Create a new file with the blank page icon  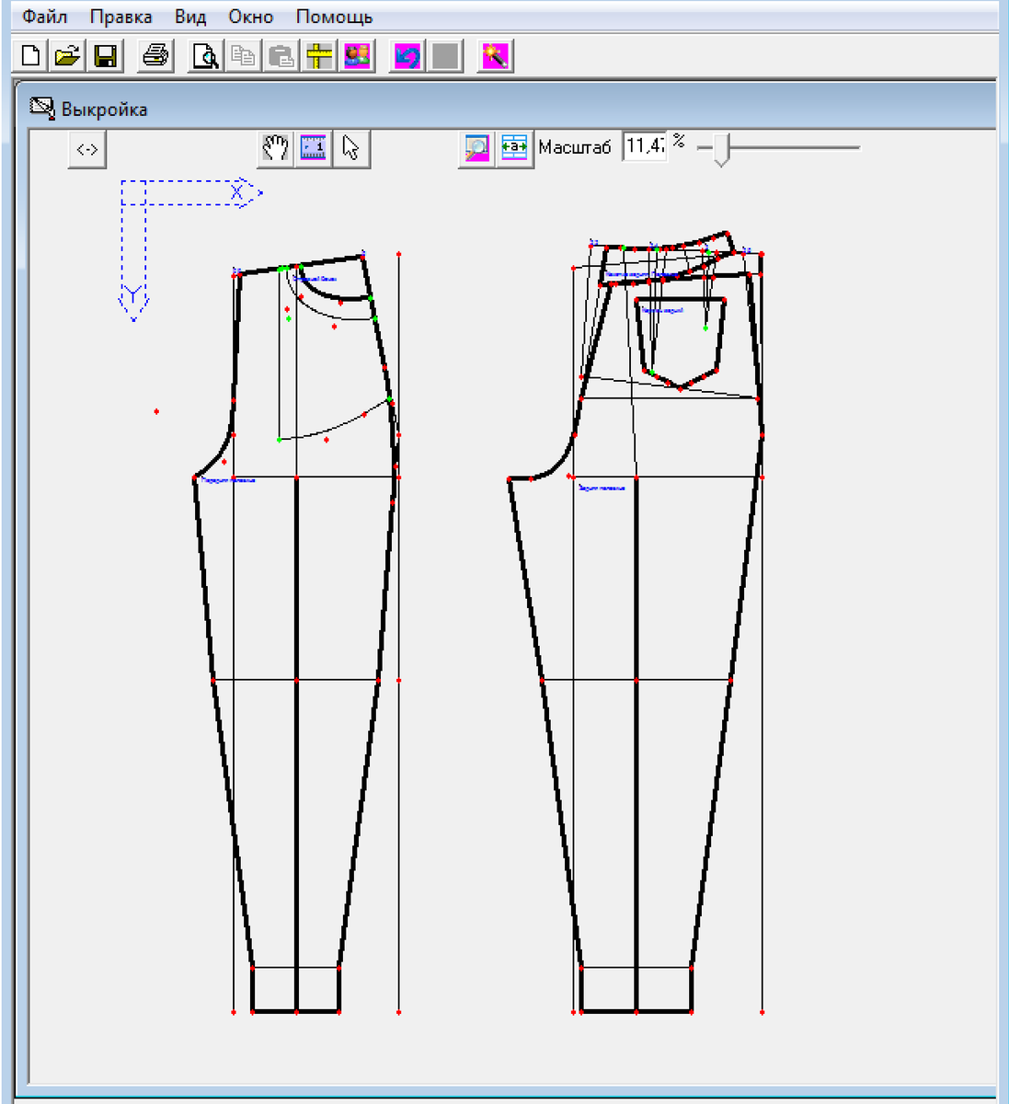click(x=30, y=56)
